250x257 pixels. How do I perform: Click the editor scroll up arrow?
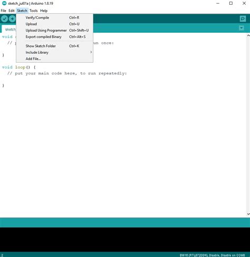pos(248,35)
